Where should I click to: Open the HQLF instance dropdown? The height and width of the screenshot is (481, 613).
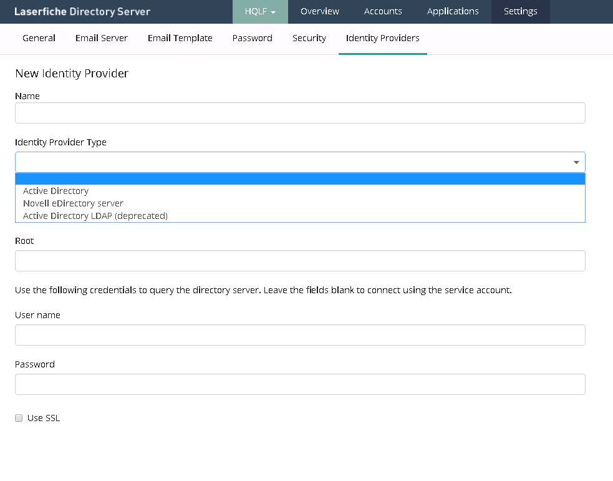[260, 12]
